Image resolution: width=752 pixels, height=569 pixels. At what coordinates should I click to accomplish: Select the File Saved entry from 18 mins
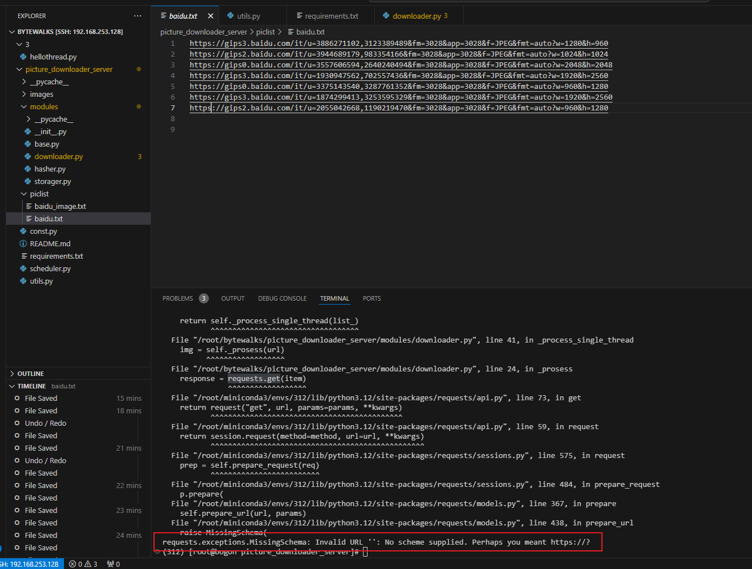click(x=78, y=411)
